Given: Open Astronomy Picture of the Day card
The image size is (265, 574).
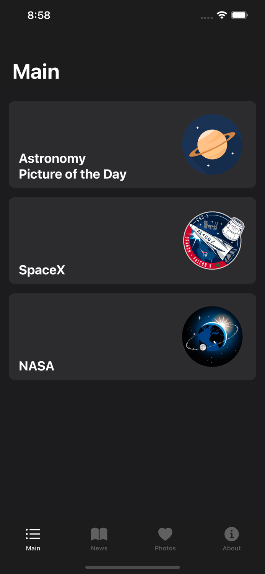Looking at the screenshot, I should (x=132, y=145).
